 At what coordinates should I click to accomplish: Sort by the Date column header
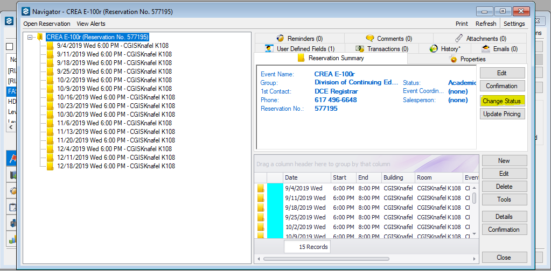[x=307, y=178]
